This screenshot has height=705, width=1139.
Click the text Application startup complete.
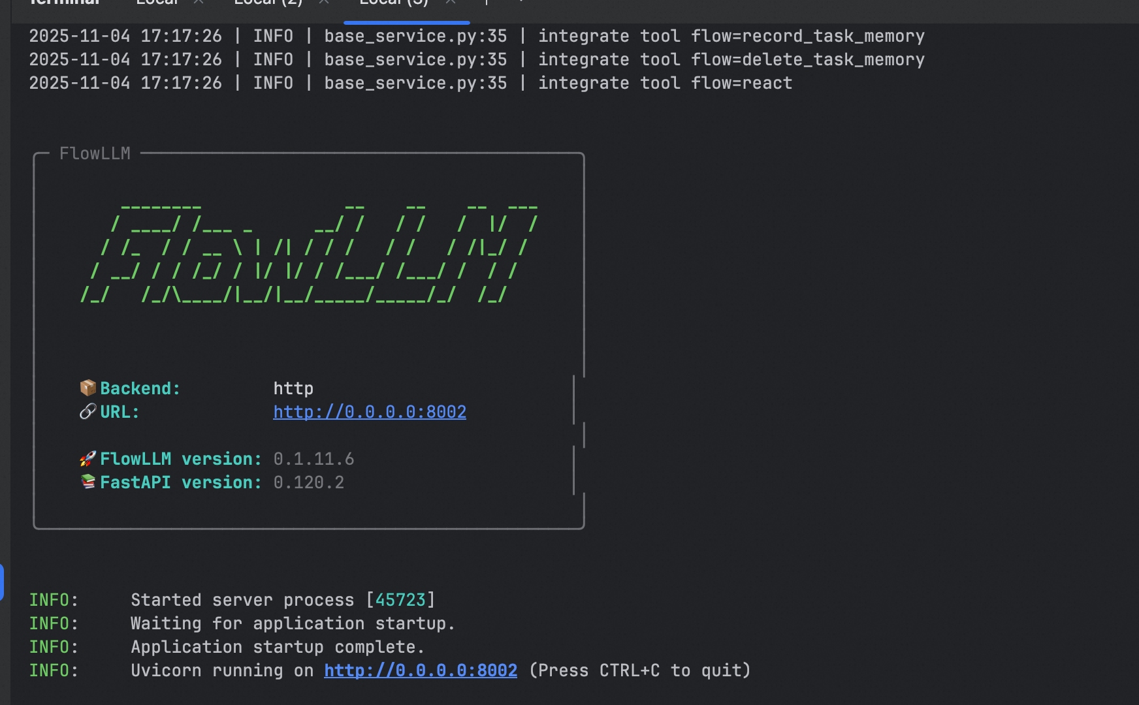click(278, 647)
